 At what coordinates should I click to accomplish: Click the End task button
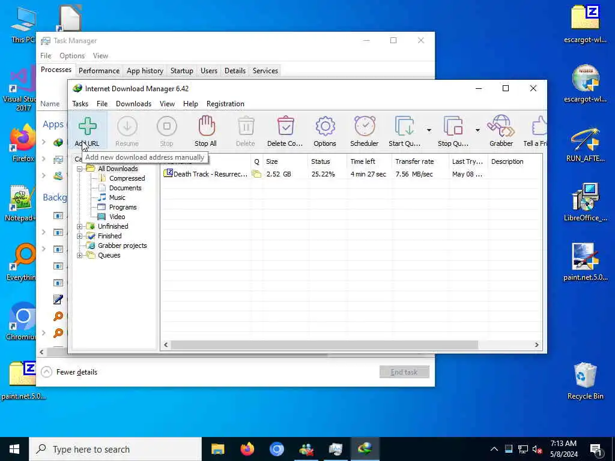(404, 372)
